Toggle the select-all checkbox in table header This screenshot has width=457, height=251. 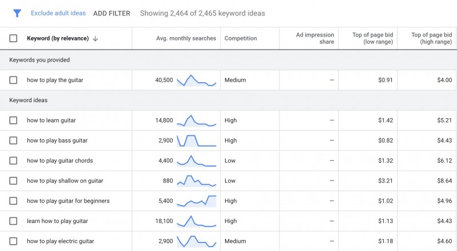pyautogui.click(x=13, y=39)
